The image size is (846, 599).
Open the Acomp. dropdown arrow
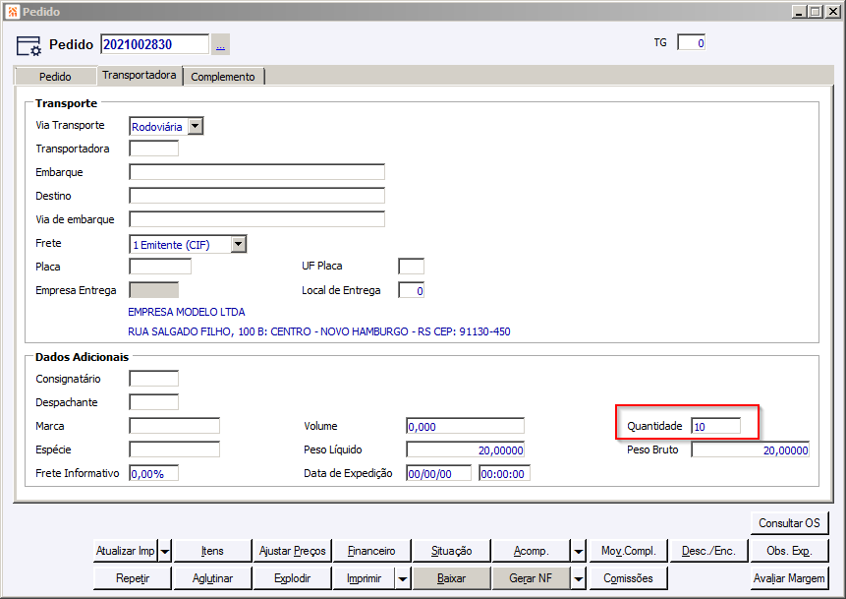(578, 552)
